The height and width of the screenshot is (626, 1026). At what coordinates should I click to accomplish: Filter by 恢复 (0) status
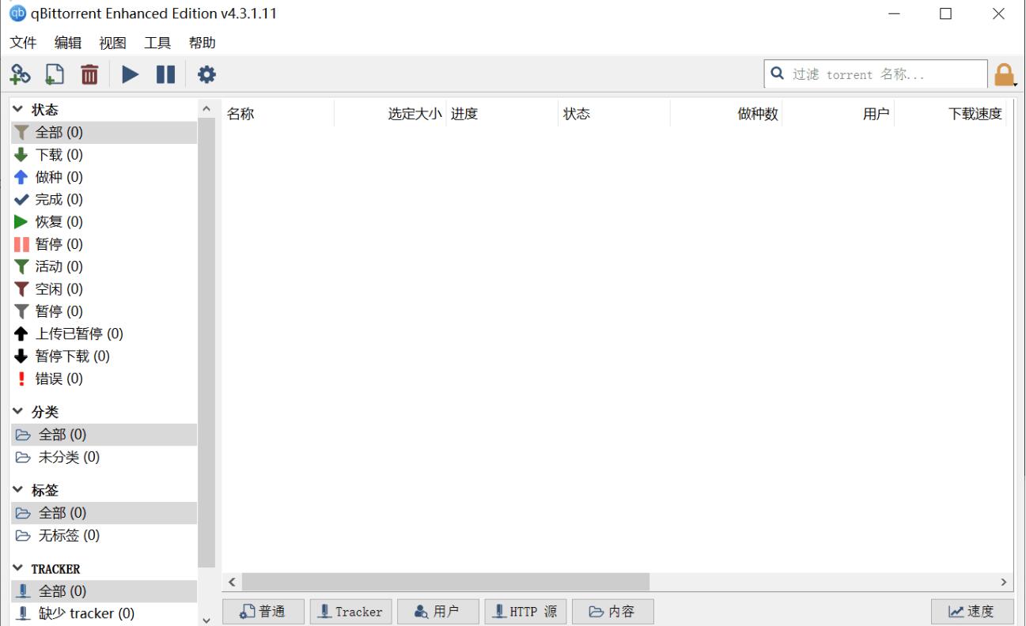(x=104, y=221)
